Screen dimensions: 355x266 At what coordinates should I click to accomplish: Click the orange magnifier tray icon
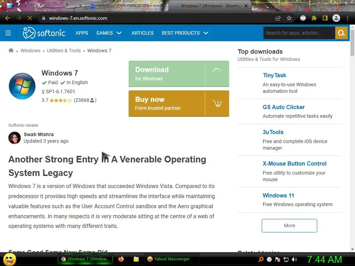261,259
